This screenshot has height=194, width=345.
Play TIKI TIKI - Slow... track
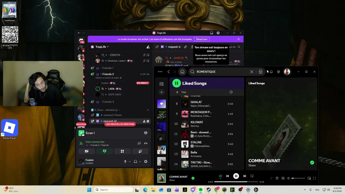point(206,164)
